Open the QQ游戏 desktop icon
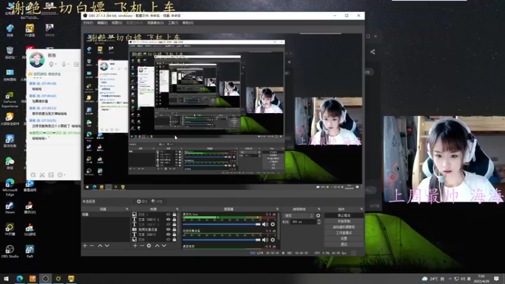Image resolution: width=505 pixels, height=284 pixels. pyautogui.click(x=30, y=230)
